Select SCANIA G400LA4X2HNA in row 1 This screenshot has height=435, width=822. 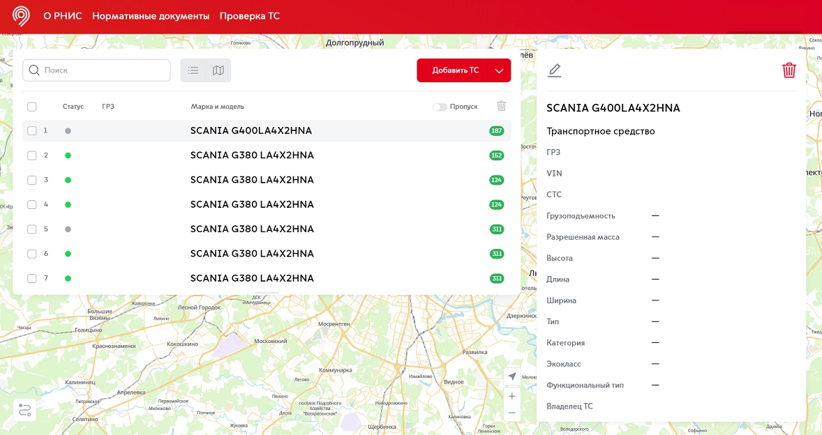(x=251, y=131)
